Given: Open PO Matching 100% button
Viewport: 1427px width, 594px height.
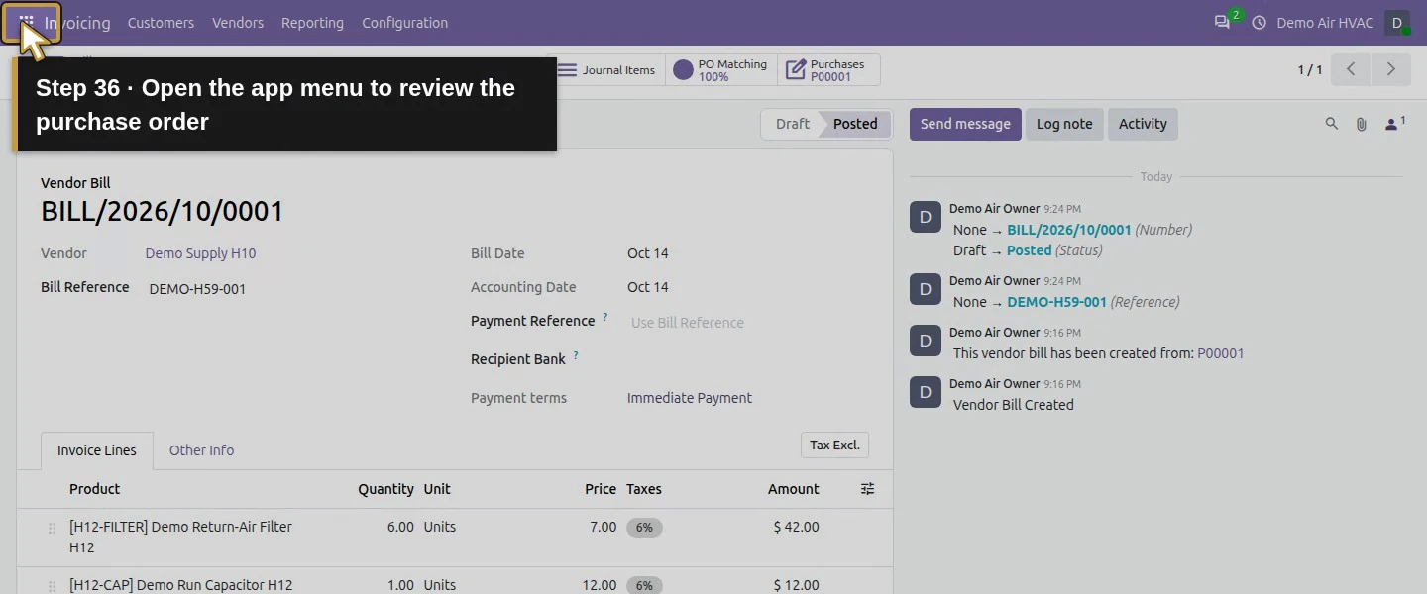Looking at the screenshot, I should coord(721,70).
